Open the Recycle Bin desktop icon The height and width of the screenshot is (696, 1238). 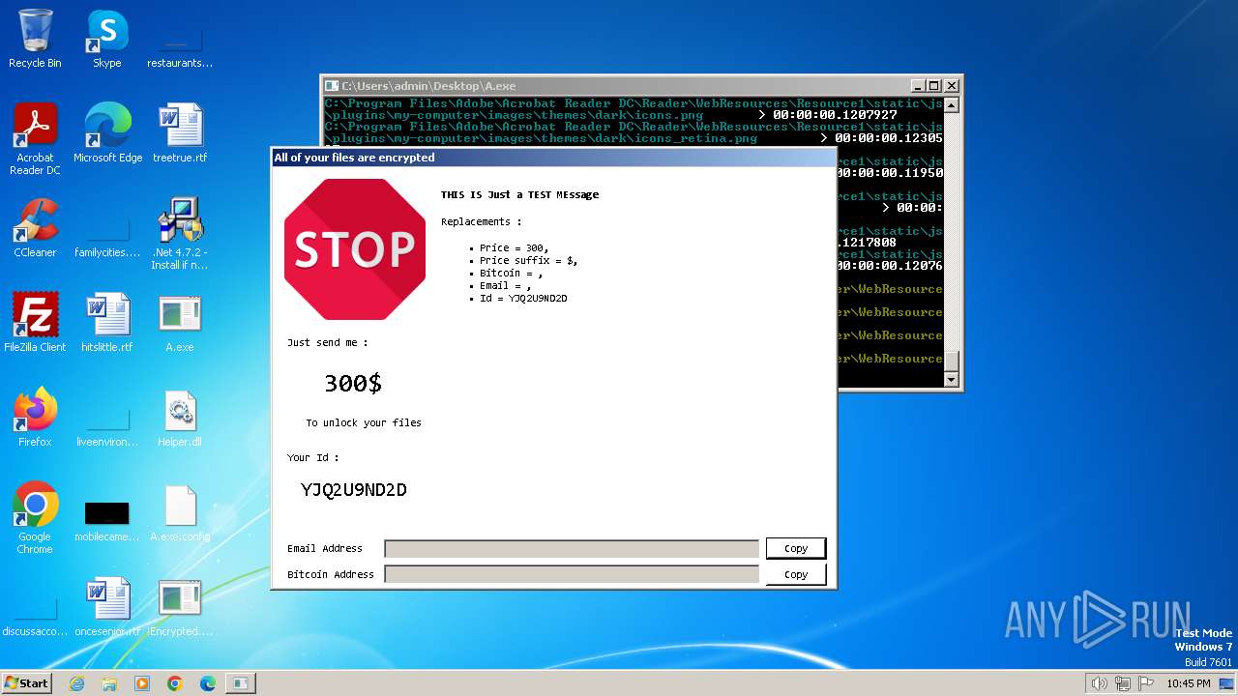pos(35,39)
